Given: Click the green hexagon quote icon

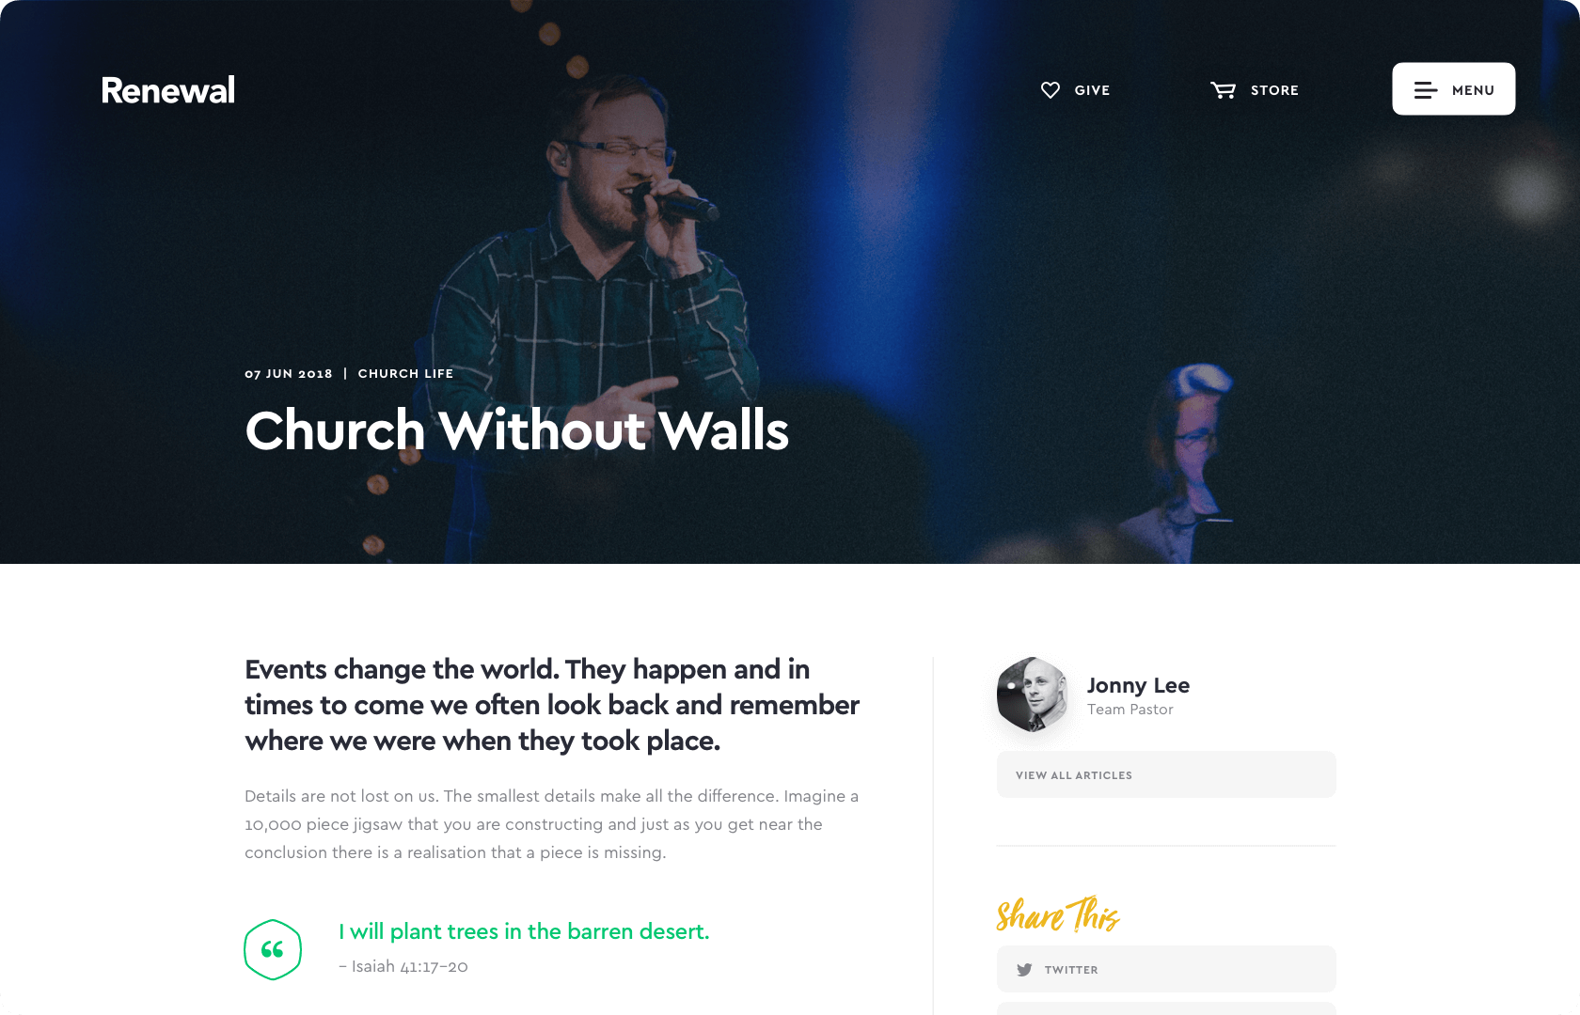Looking at the screenshot, I should (273, 949).
